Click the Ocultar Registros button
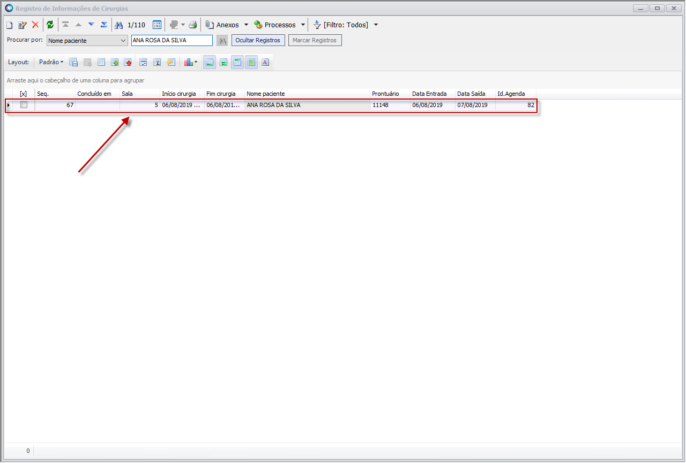 point(258,41)
